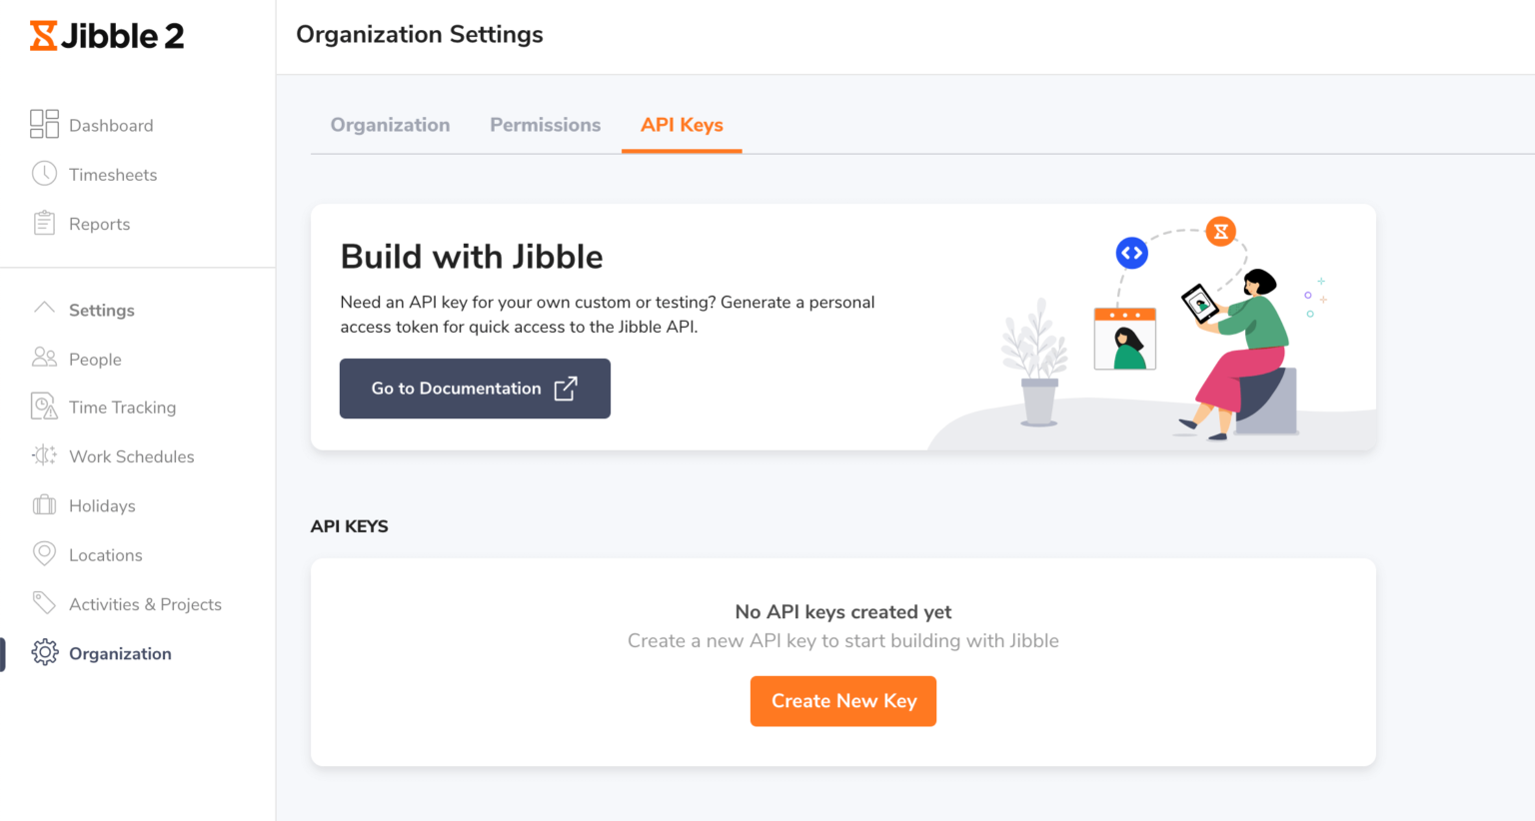Click the Jibble 2 logo
This screenshot has width=1535, height=821.
click(x=106, y=35)
